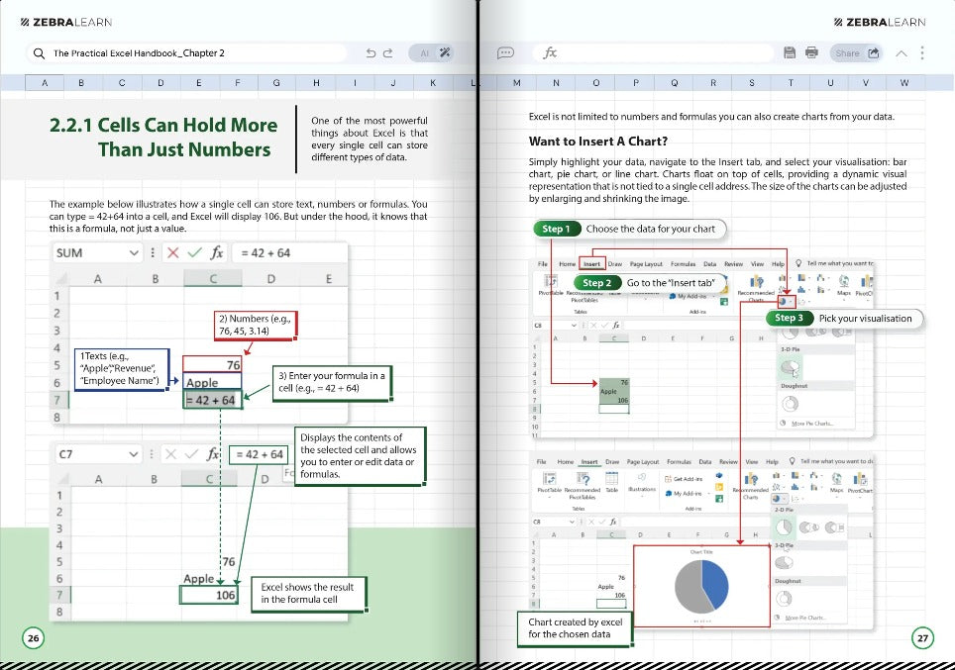
Task: Open the SUM name box dropdown arrow
Action: pyautogui.click(x=134, y=252)
